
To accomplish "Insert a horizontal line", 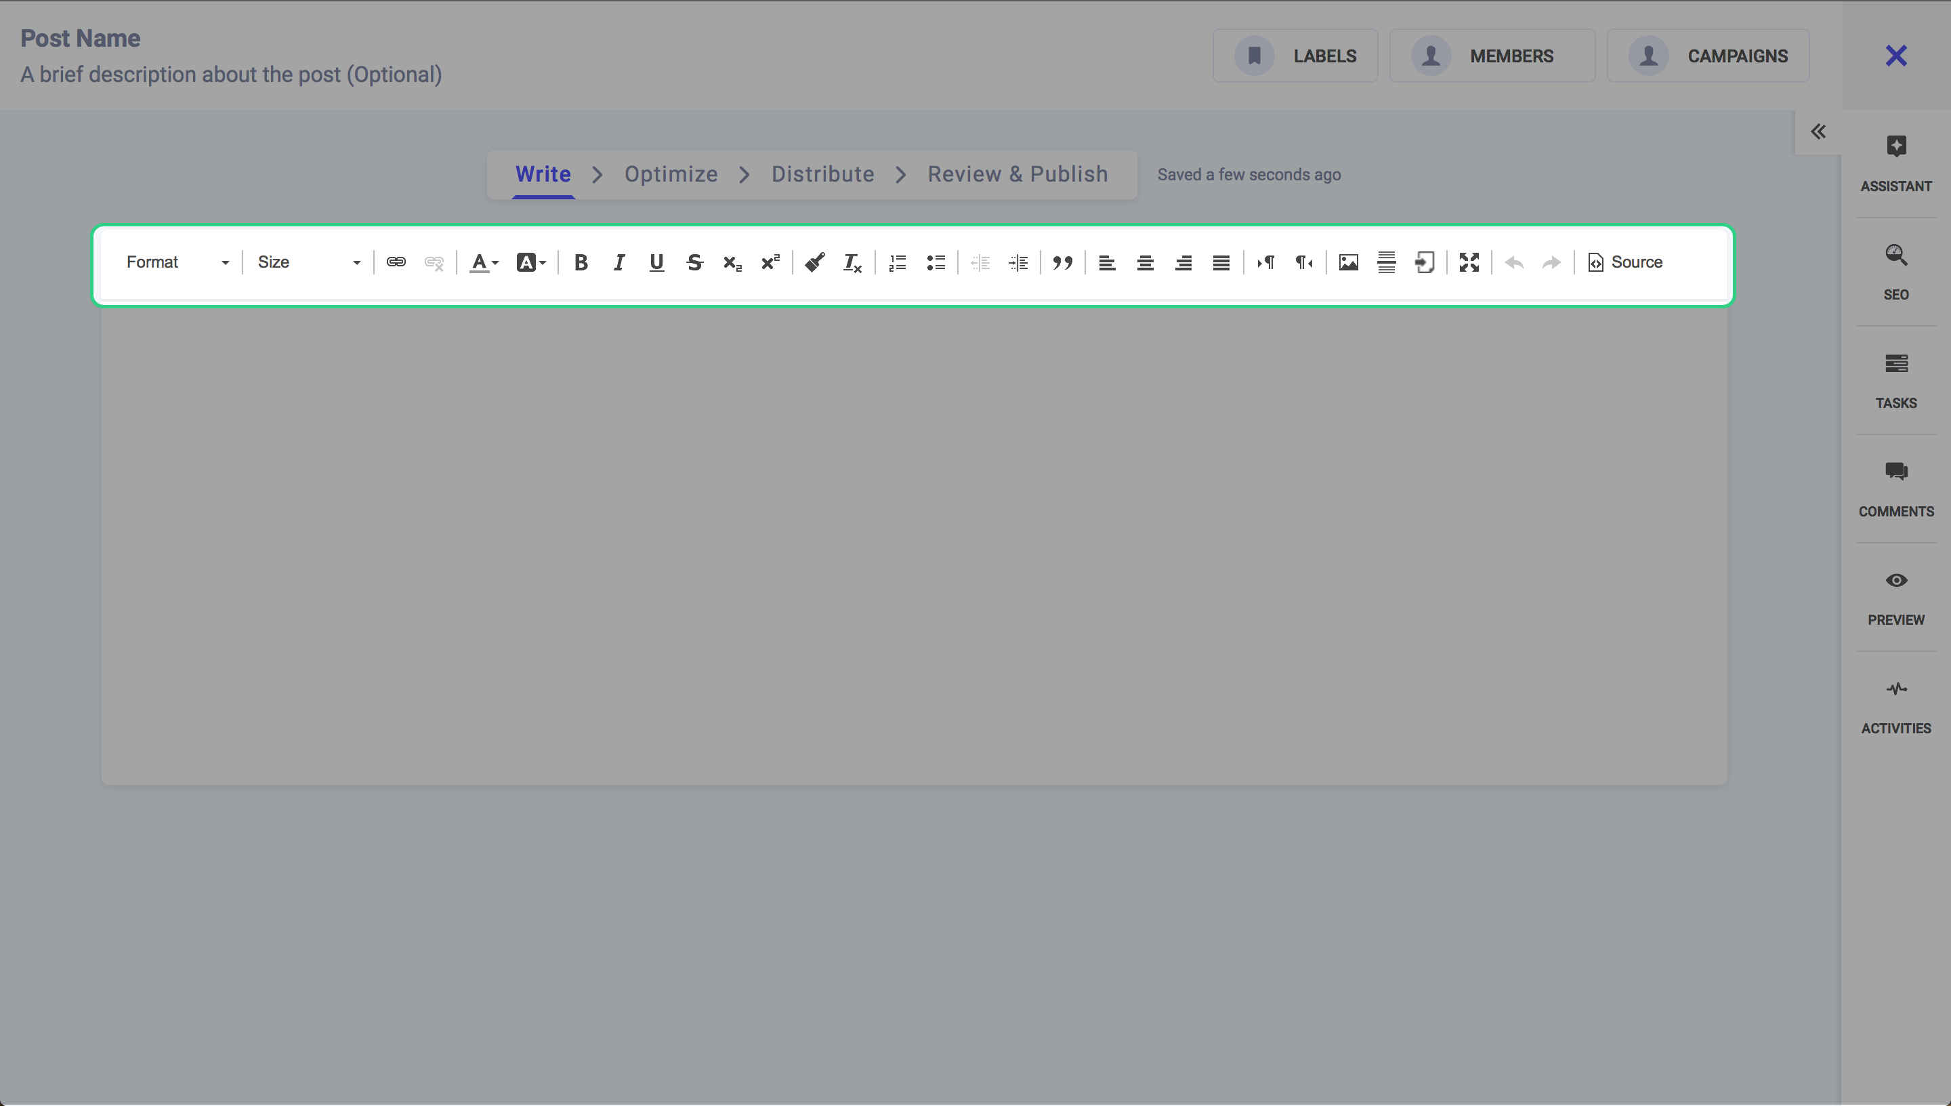I will tap(1386, 262).
